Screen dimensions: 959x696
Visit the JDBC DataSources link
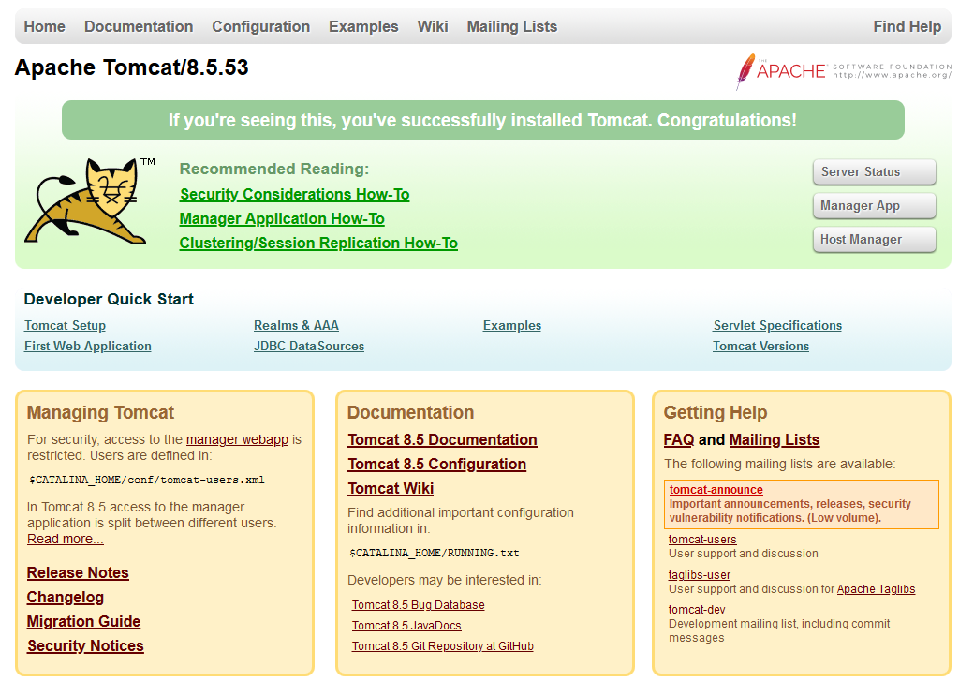coord(309,347)
